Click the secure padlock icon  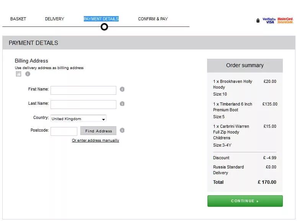tap(258, 21)
